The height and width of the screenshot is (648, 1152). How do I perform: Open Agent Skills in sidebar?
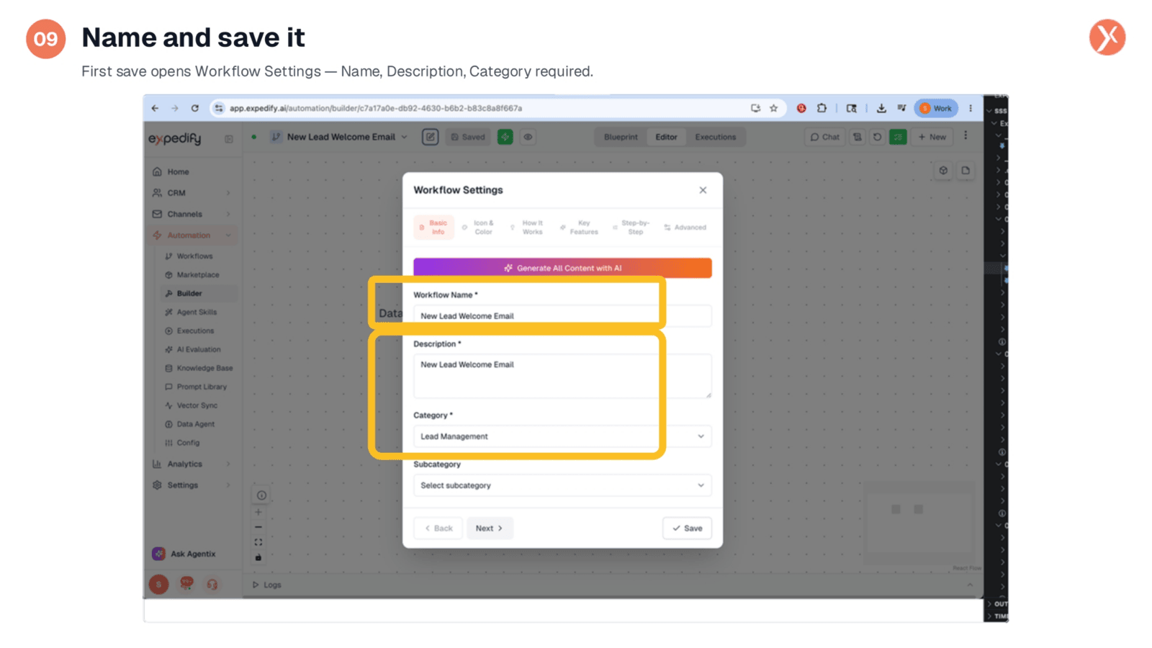tap(197, 312)
